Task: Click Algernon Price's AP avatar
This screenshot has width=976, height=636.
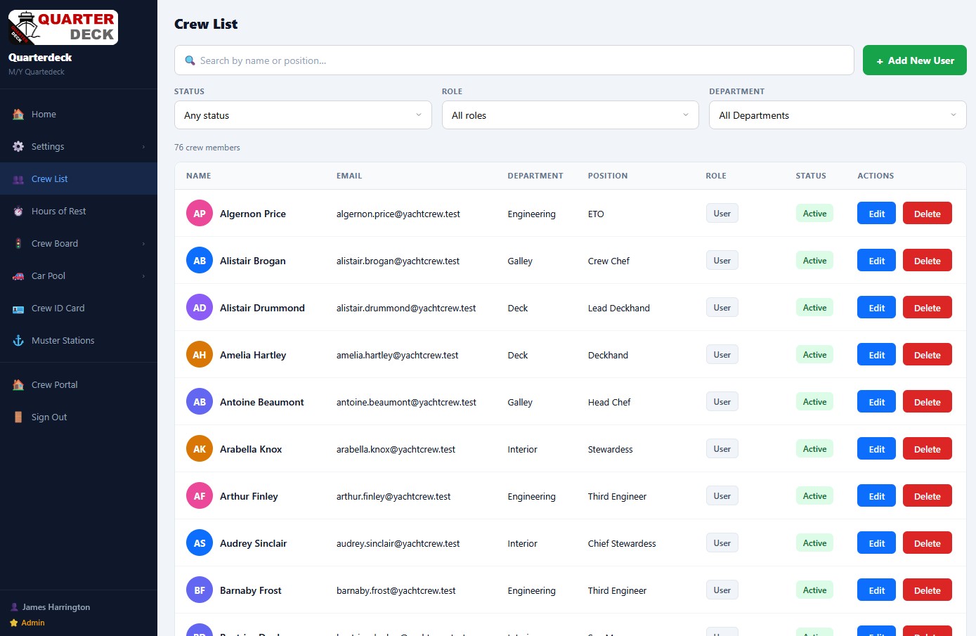Action: 200,214
